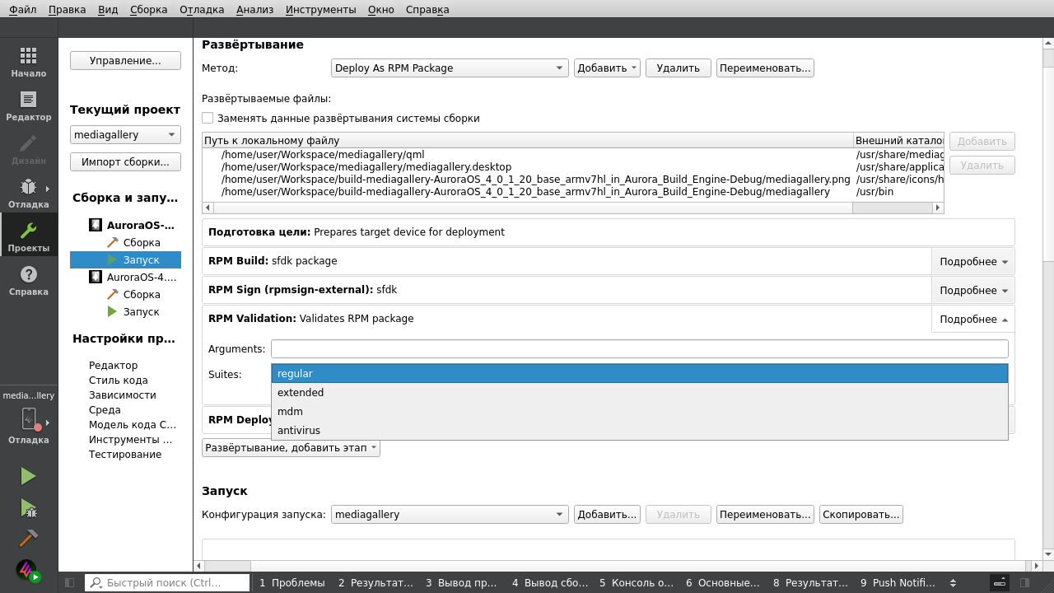1054x593 pixels.
Task: Open the deploy method dropdown
Action: 450,68
